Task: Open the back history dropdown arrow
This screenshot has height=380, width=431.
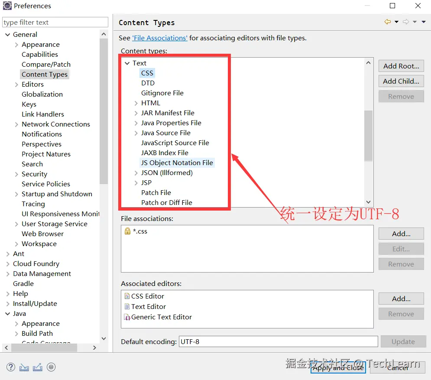Action: pos(396,22)
